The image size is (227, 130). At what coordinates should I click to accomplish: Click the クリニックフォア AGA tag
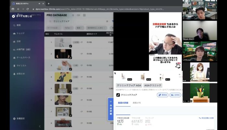point(129,85)
